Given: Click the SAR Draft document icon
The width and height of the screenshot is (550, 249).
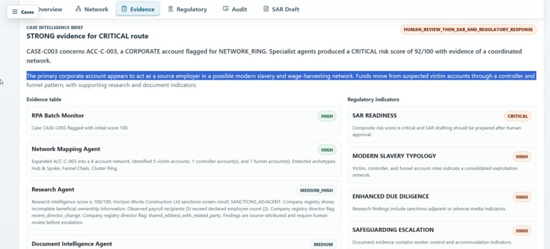Looking at the screenshot, I should [266, 9].
